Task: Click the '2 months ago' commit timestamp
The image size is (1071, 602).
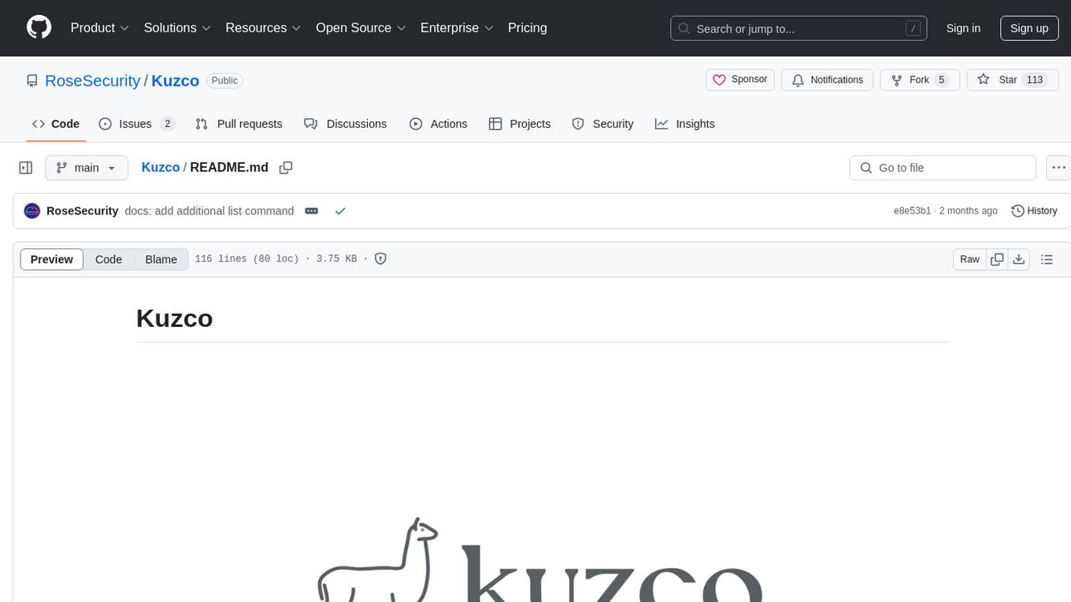Action: [x=969, y=211]
